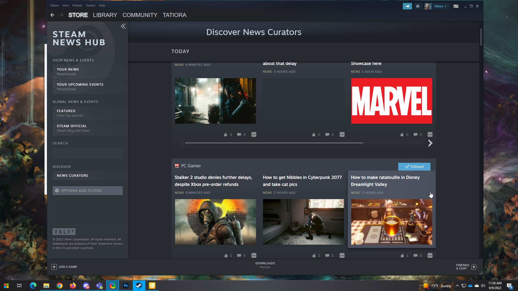Toggle the PC Gamer Followed button

click(x=414, y=167)
